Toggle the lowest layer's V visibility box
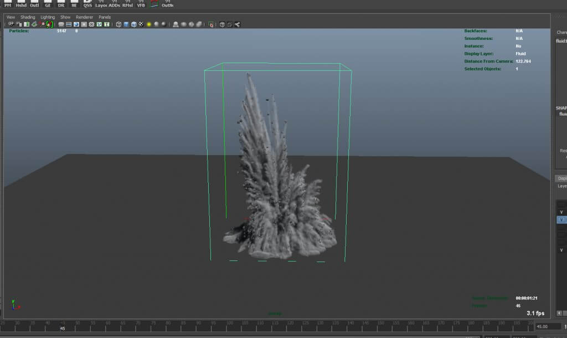 [x=561, y=250]
